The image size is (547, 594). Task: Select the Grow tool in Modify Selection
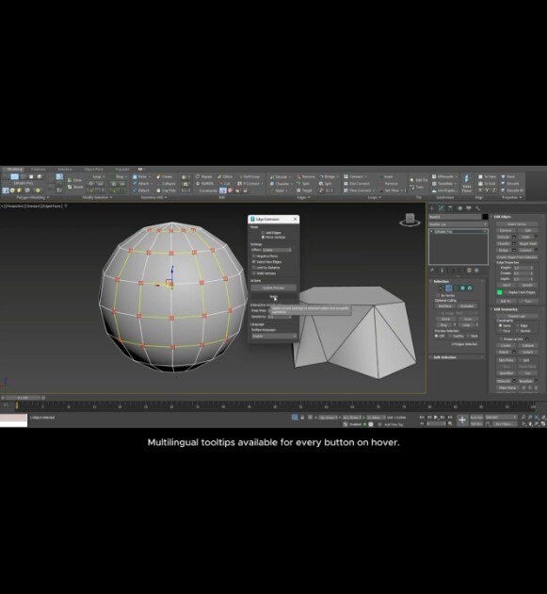click(74, 180)
